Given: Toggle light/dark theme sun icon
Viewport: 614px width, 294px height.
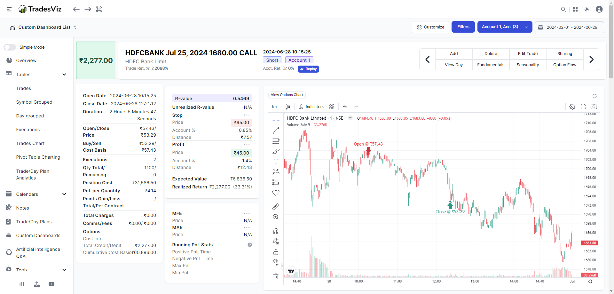Looking at the screenshot, I should pyautogui.click(x=587, y=9).
